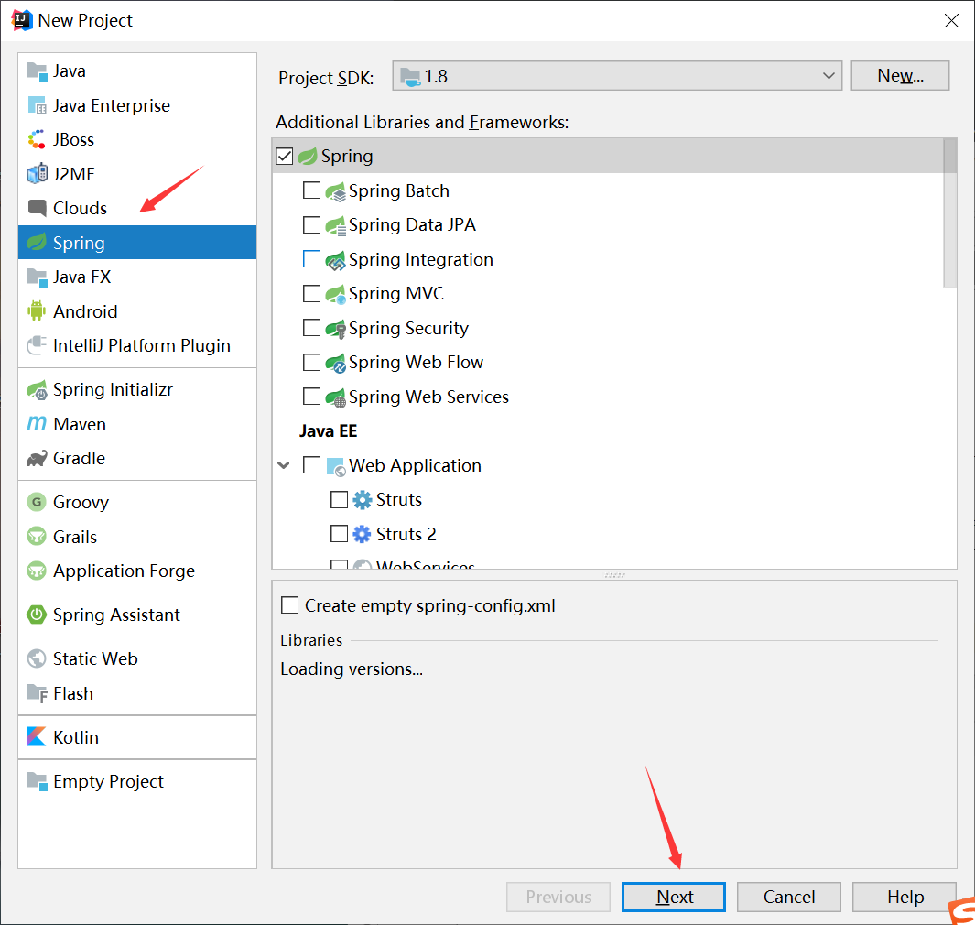Click the Struts gear icon
The height and width of the screenshot is (925, 975).
point(362,500)
